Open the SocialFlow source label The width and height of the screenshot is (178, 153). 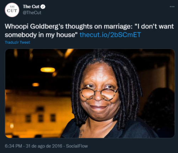77,146
